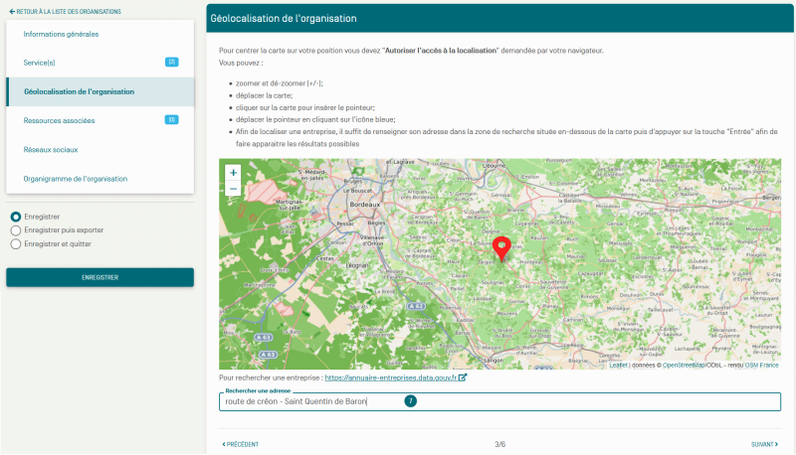Viewport: 796px width, 455px height.
Task: Open Organigramme de l'organisation section
Action: pos(75,179)
